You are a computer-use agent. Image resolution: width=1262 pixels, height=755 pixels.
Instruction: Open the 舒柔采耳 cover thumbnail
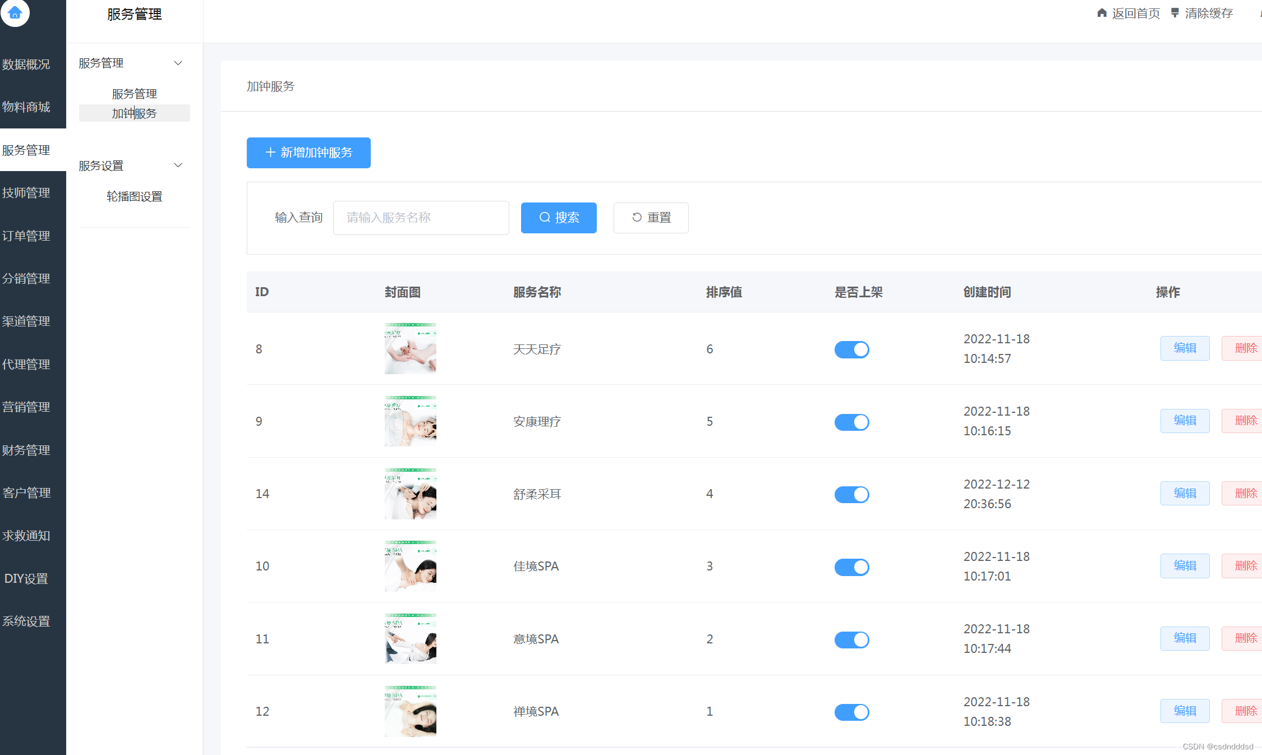[x=411, y=494]
